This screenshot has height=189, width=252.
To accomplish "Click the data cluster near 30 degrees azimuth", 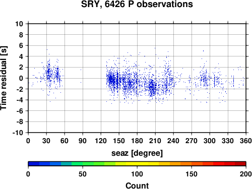I will point(48,72).
